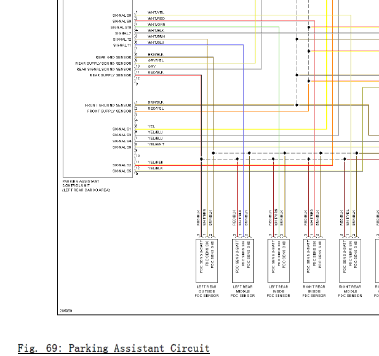The width and height of the screenshot is (379, 356).
Task: Click vertical 'WHT/YEL' label above right rear middle sensor
Action: pos(348,217)
